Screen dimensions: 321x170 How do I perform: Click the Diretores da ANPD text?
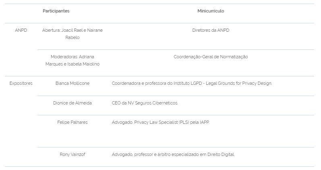[x=211, y=31]
